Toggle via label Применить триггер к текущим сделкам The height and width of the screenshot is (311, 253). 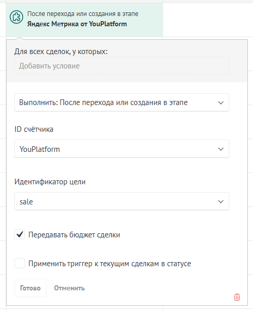pos(110,264)
